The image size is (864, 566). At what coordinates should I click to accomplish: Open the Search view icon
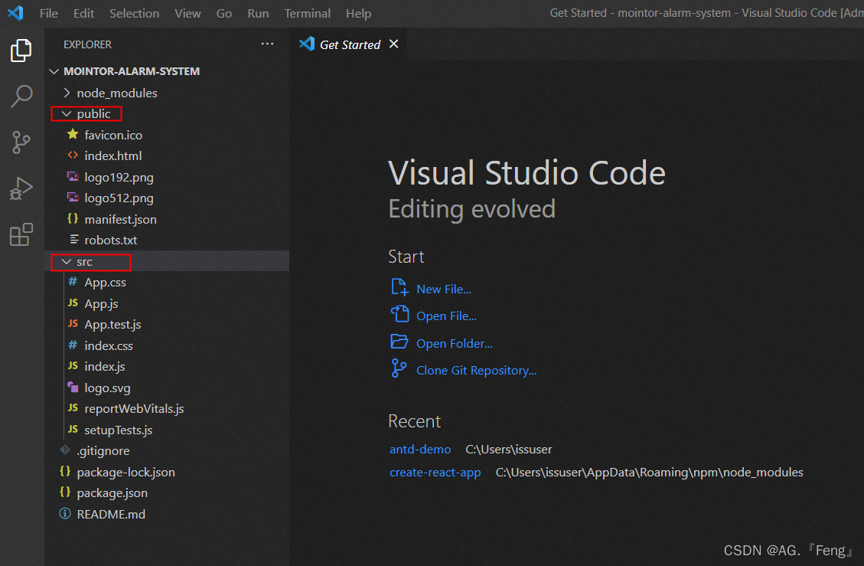21,97
